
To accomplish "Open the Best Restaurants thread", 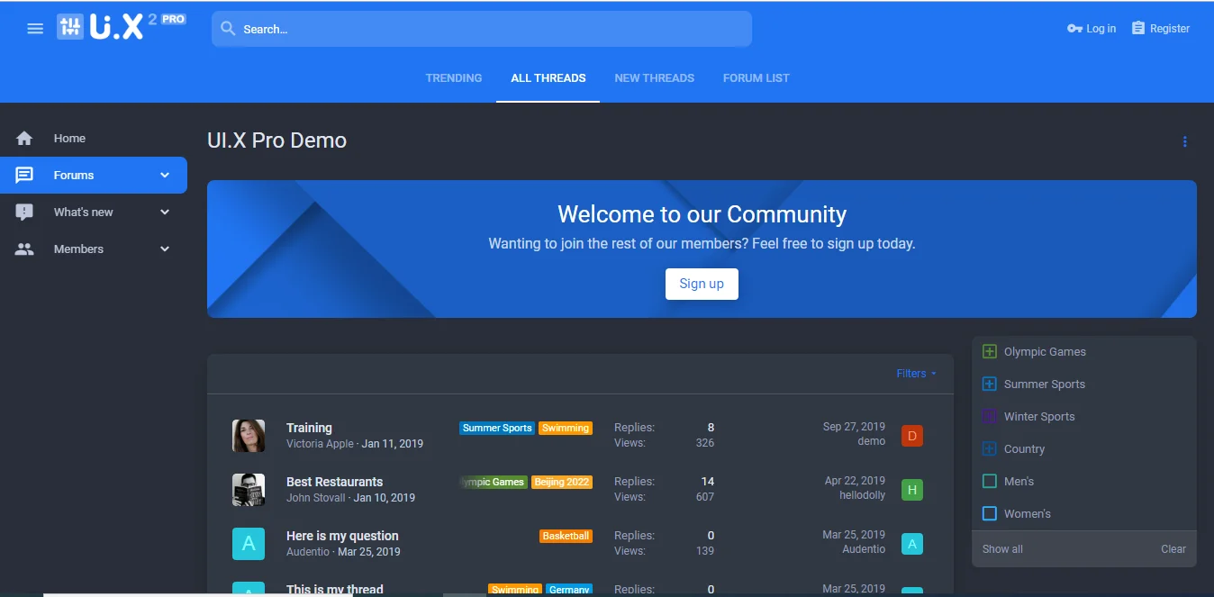I will (334, 482).
